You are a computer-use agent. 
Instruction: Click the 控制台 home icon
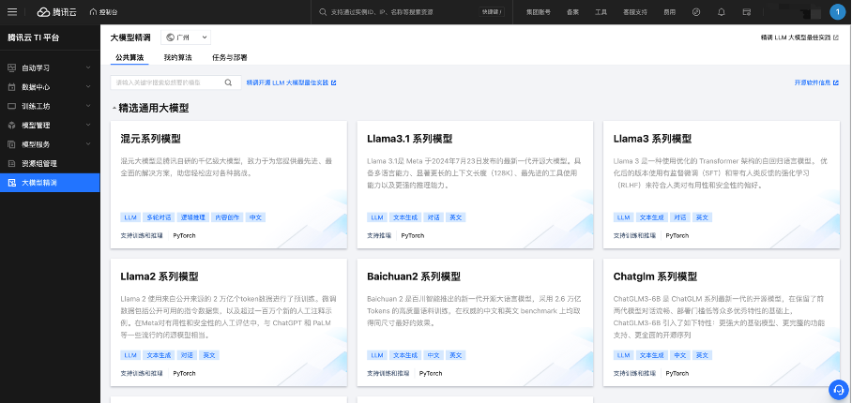(102, 12)
